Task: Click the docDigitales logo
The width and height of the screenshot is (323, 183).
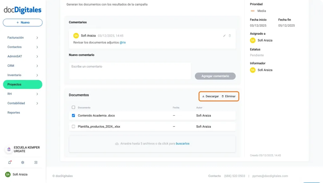Action: [22, 10]
